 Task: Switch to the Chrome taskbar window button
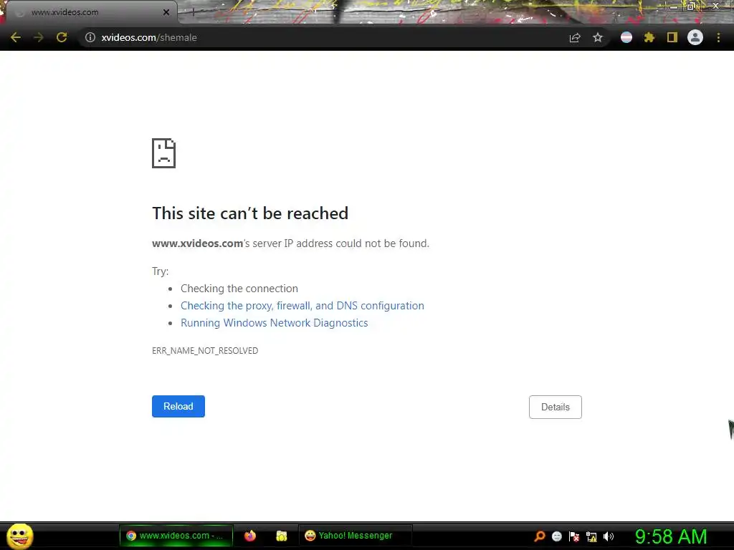point(176,536)
